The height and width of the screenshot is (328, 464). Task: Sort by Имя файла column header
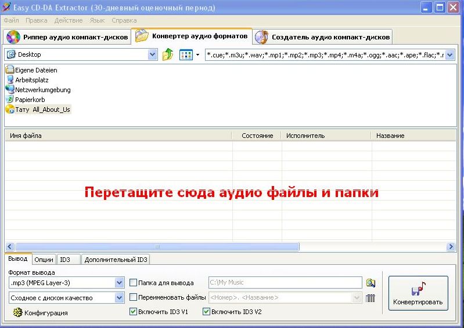[x=118, y=136]
